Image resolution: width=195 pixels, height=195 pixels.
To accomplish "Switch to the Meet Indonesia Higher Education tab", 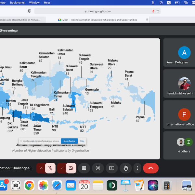I will tap(97, 20).
